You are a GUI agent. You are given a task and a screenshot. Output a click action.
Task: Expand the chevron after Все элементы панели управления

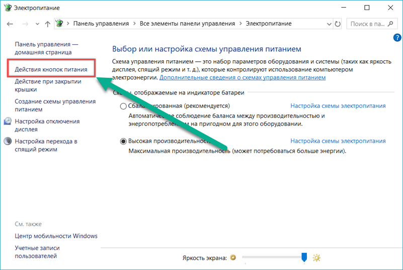tap(240, 24)
